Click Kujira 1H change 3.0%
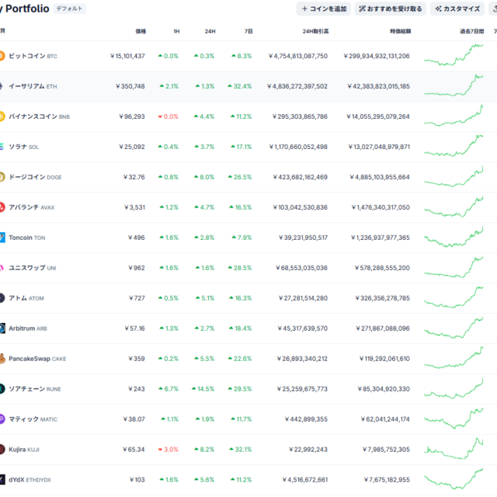497x497 pixels. point(169,450)
